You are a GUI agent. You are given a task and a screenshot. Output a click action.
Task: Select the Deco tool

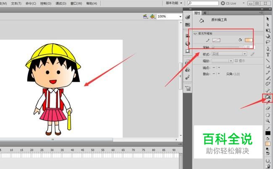(268, 84)
